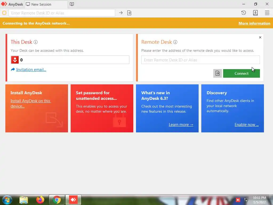Click Connecting to the AnyDesk network message
The width and height of the screenshot is (273, 205).
[x=36, y=23]
